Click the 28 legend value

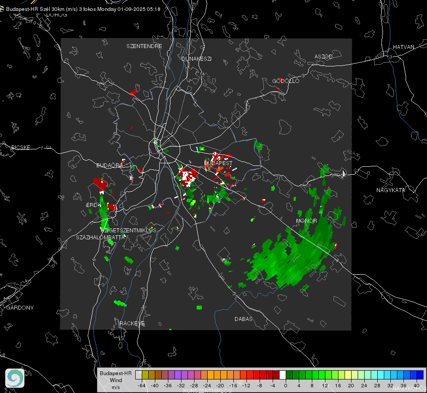pyautogui.click(x=377, y=386)
